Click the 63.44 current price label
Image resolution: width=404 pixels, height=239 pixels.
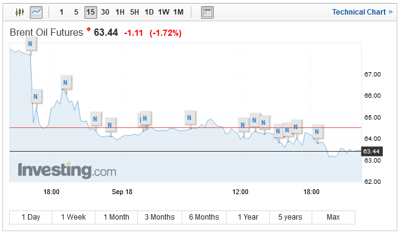tap(372, 152)
